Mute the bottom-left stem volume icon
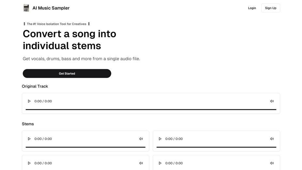This screenshot has height=170, width=302. tap(141, 163)
